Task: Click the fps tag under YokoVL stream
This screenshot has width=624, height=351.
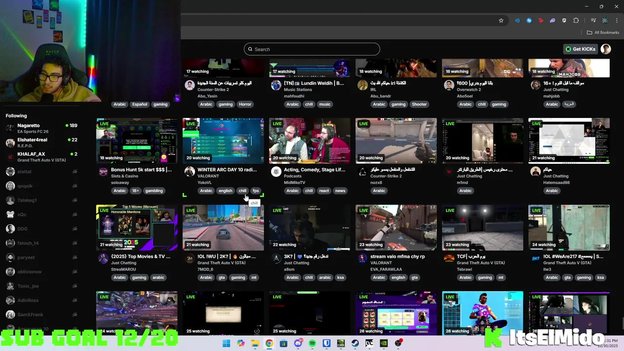Action: (256, 191)
